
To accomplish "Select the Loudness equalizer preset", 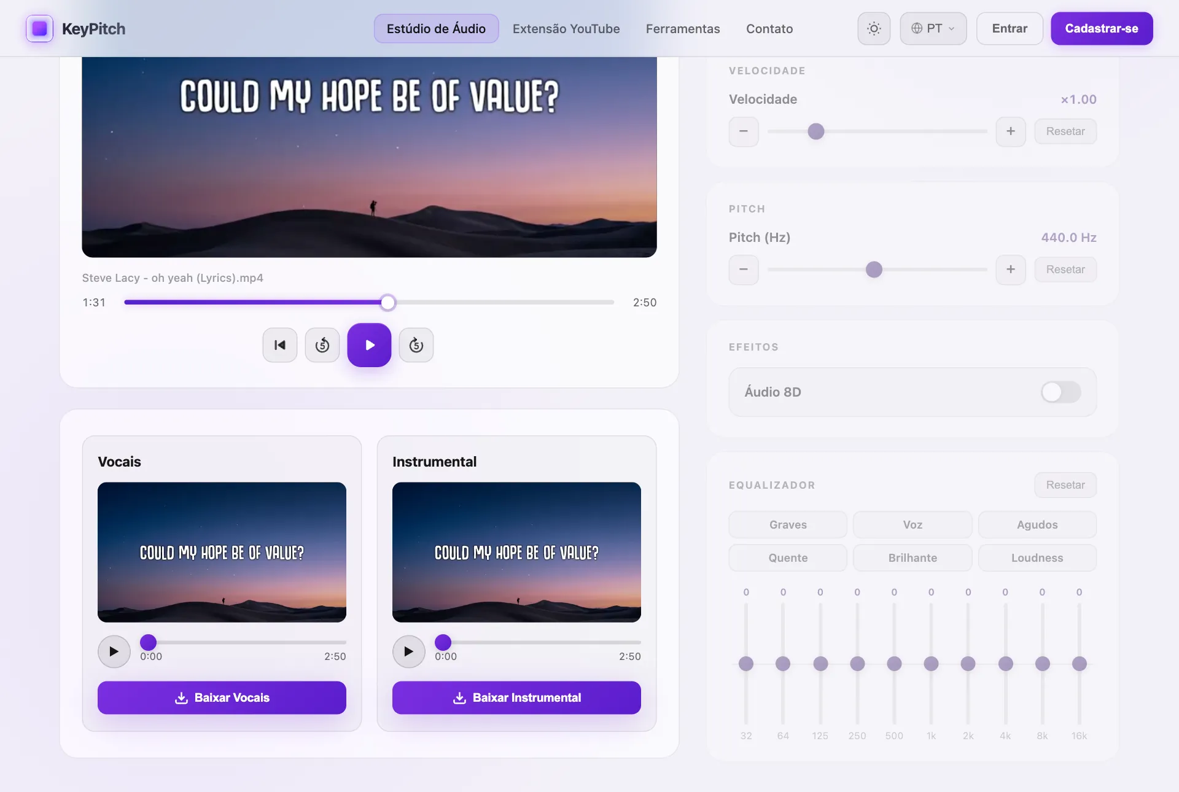I will click(x=1037, y=558).
